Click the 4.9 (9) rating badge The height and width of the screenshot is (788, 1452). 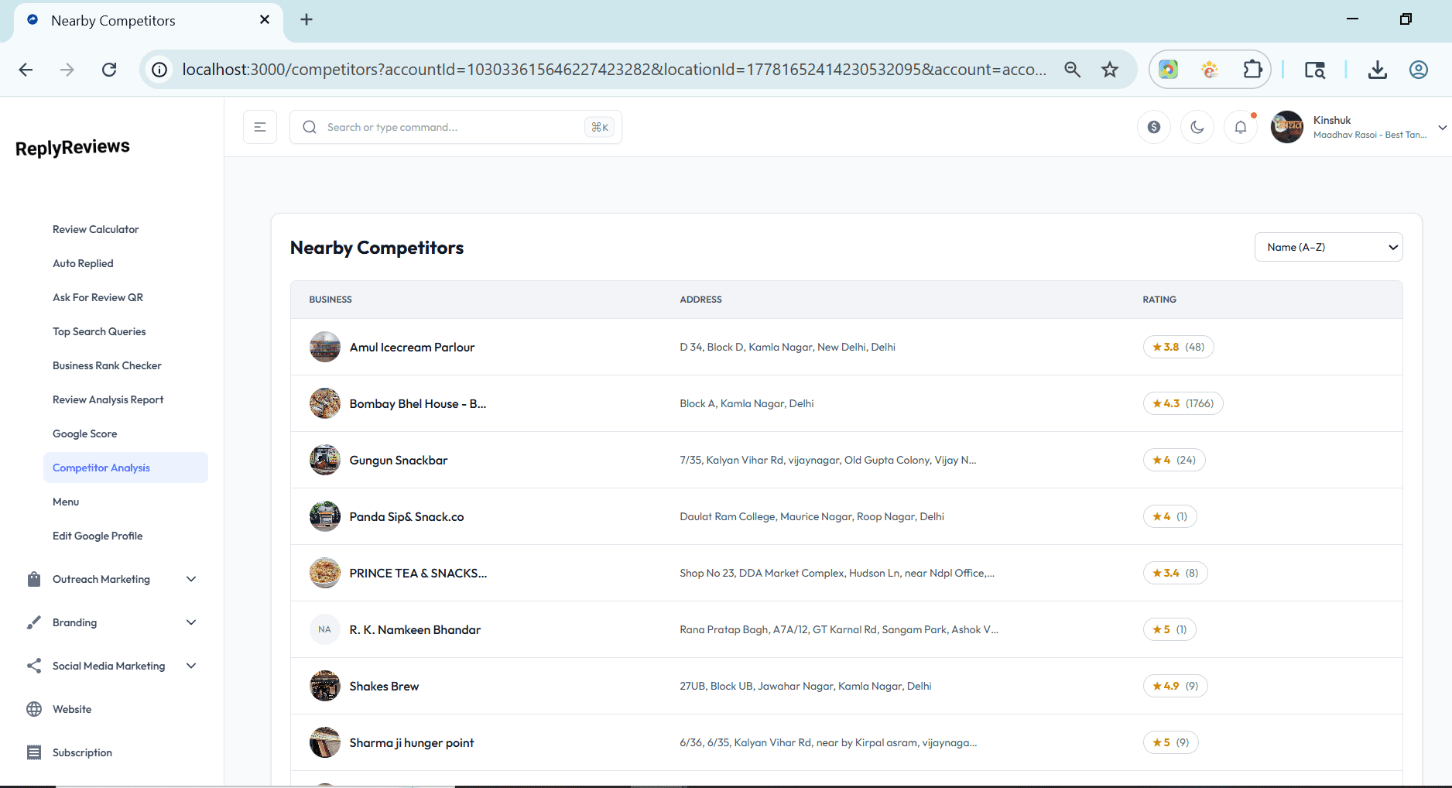[x=1175, y=686]
